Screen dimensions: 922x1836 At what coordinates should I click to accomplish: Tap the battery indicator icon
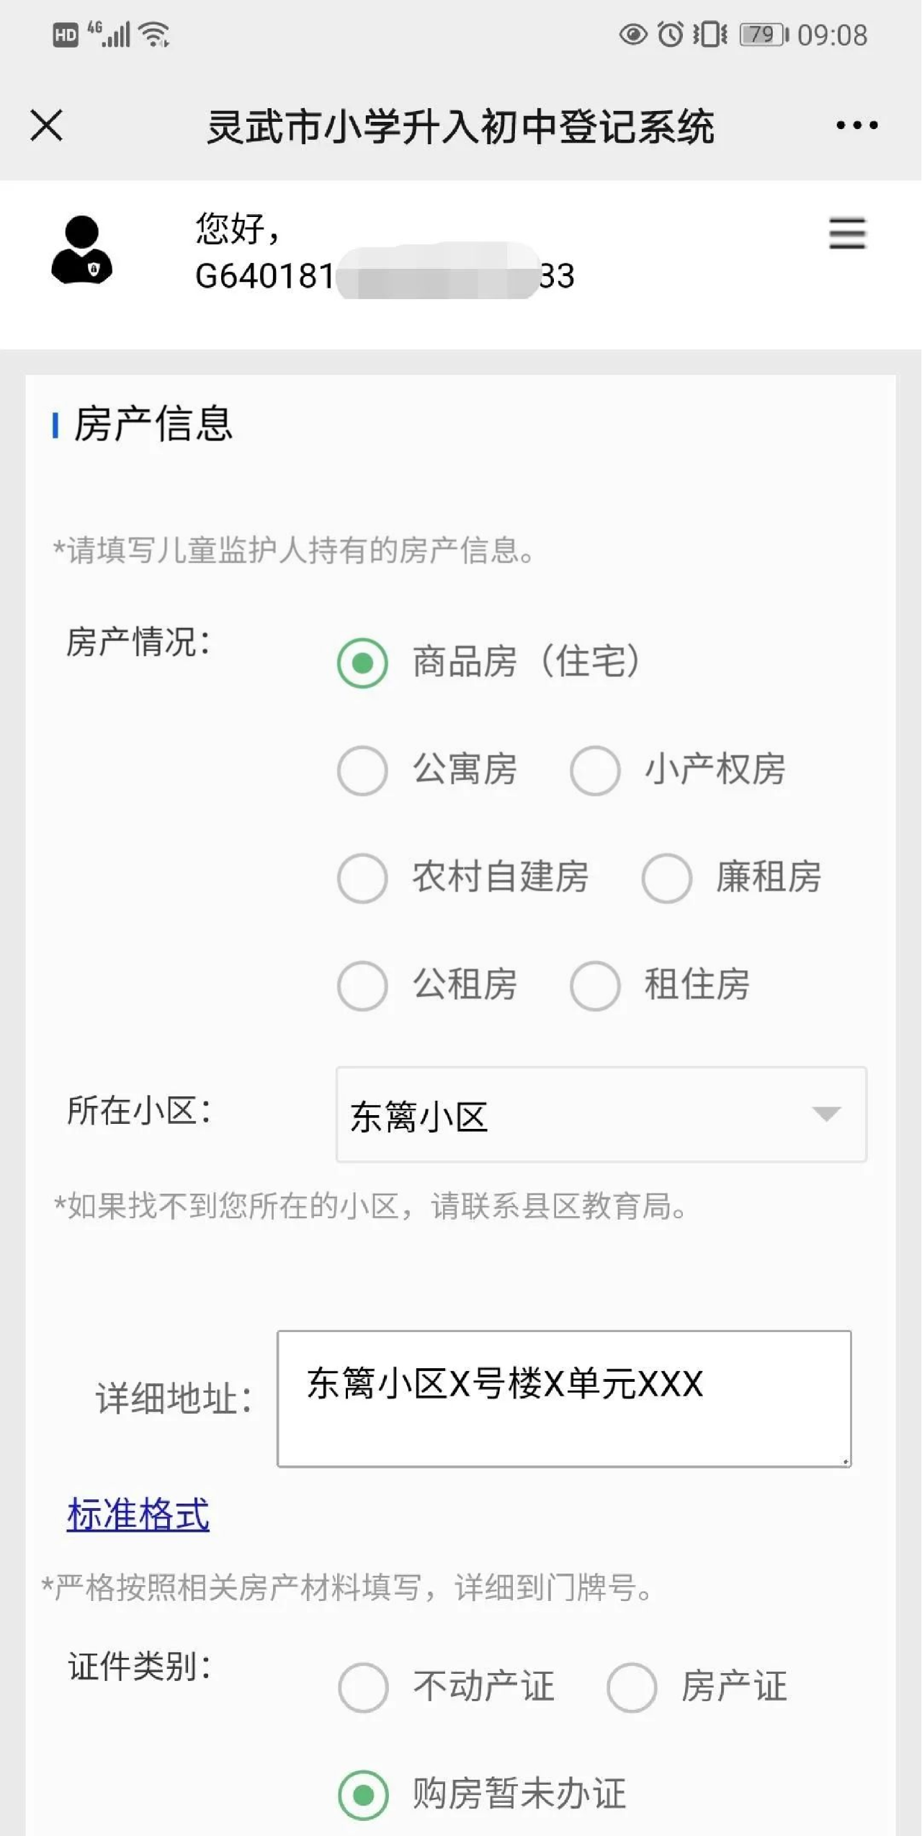coord(764,35)
